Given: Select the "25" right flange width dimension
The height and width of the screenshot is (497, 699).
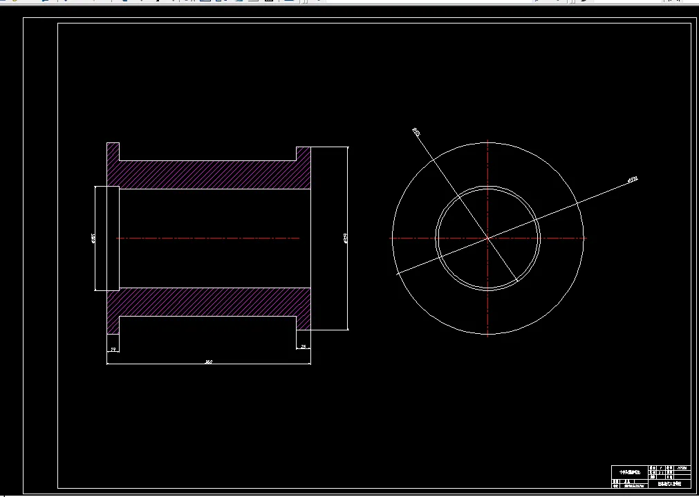Looking at the screenshot, I should click(304, 346).
